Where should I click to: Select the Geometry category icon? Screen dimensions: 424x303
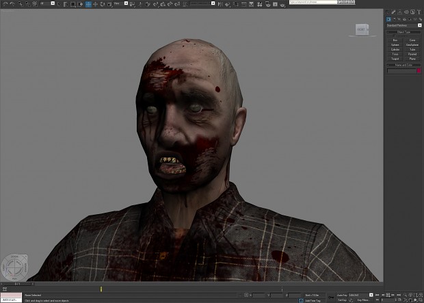[x=388, y=19]
